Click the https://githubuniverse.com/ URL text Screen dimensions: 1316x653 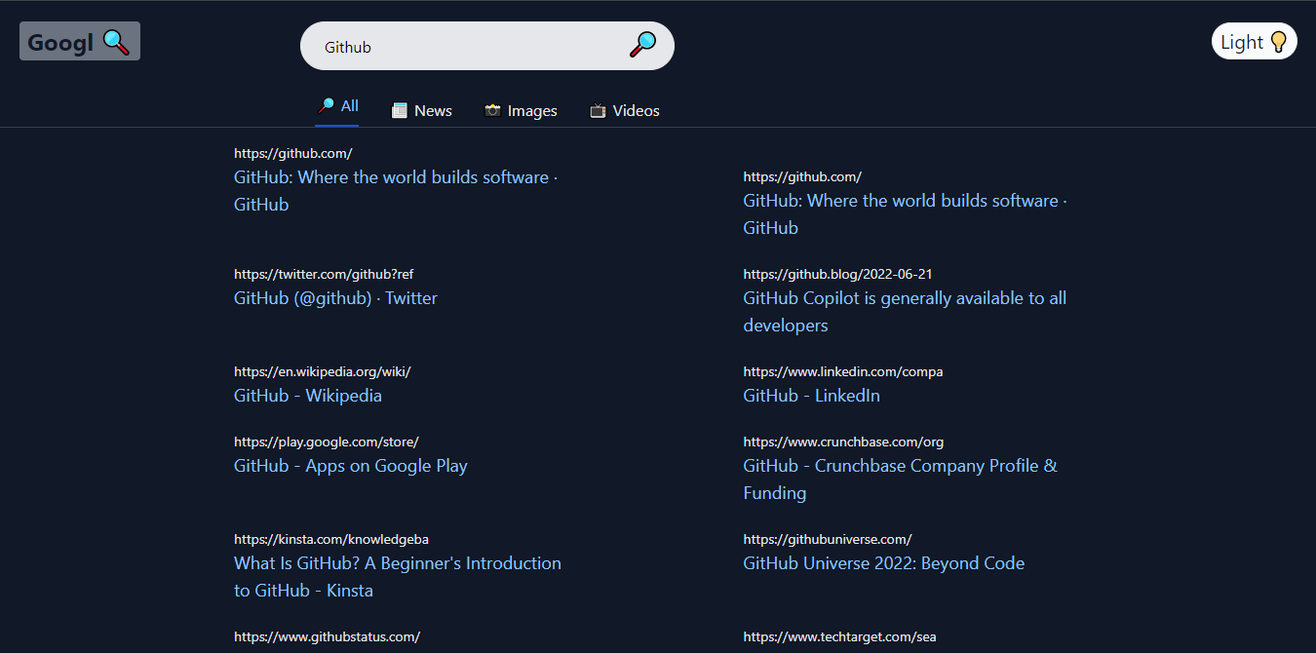tap(828, 540)
